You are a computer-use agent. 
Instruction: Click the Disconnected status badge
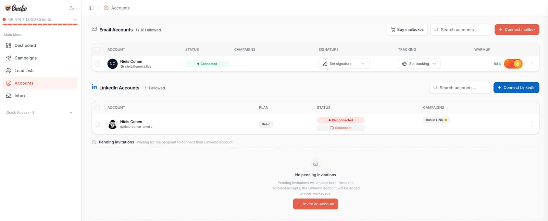point(341,120)
